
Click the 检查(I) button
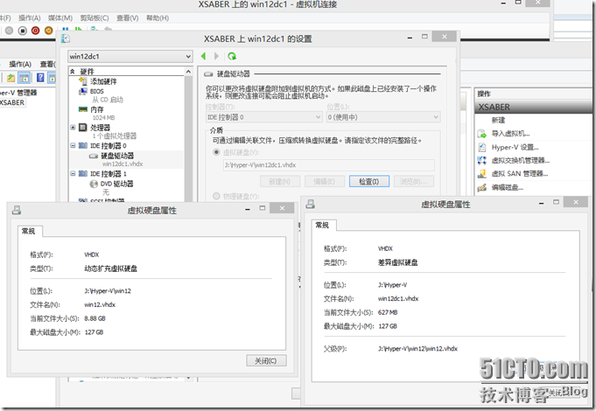(369, 182)
